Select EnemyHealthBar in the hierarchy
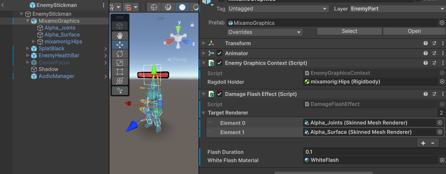This screenshot has width=446, height=174. (59, 56)
